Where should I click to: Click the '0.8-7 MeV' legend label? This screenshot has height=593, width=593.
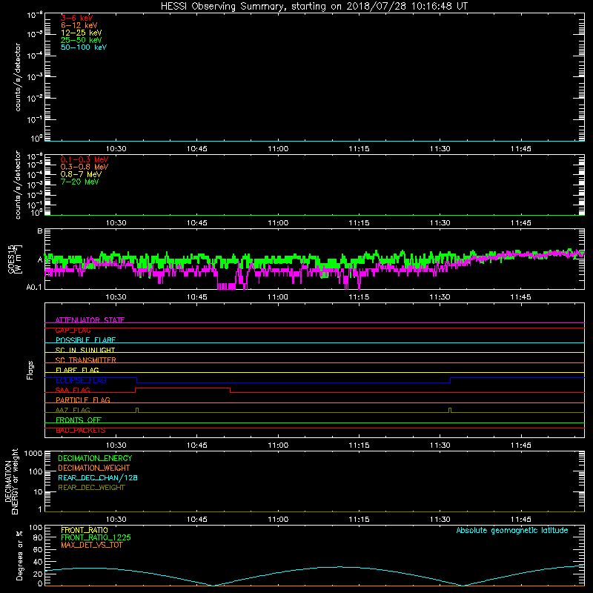click(x=81, y=174)
